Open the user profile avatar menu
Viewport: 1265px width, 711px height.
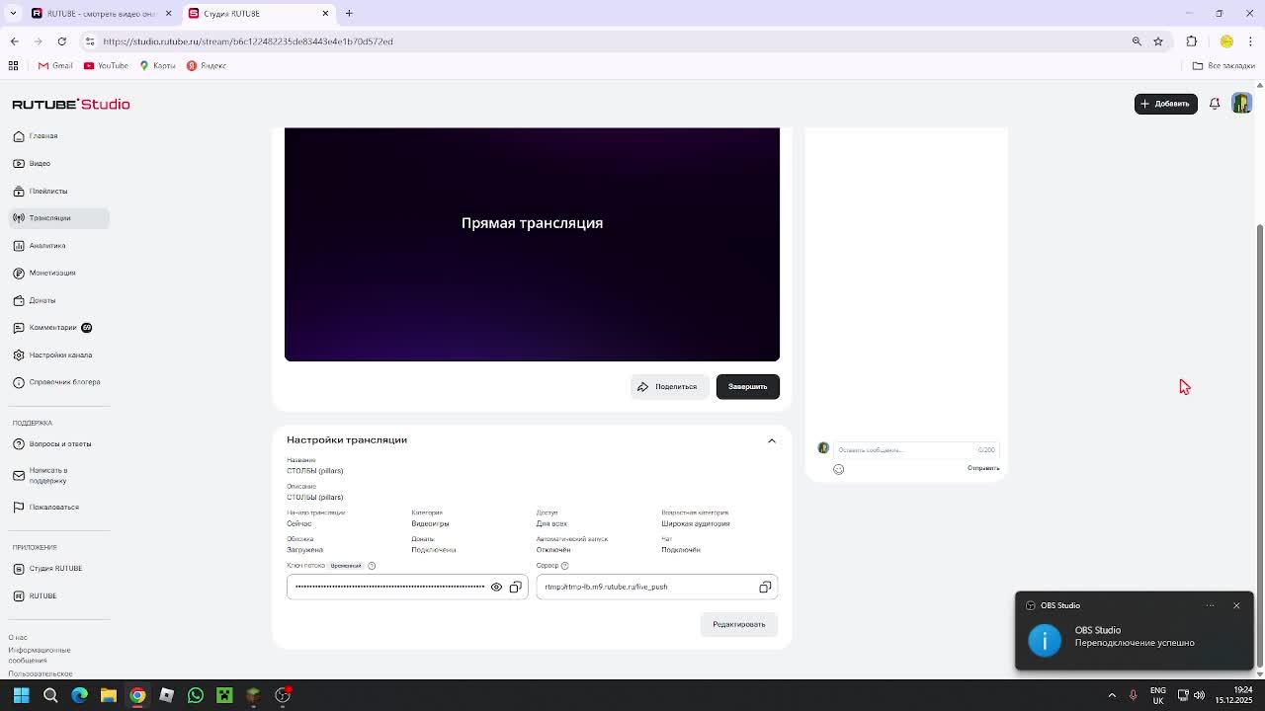pos(1241,104)
